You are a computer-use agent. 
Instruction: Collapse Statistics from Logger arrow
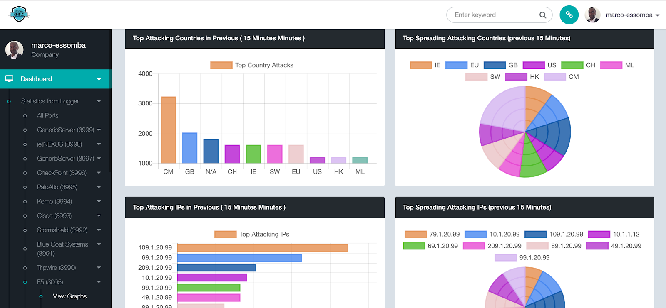click(99, 101)
